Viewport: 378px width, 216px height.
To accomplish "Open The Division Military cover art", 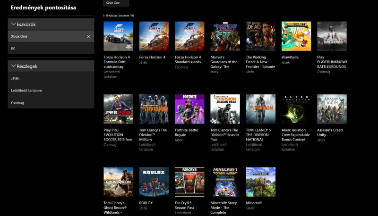I will tap(154, 109).
